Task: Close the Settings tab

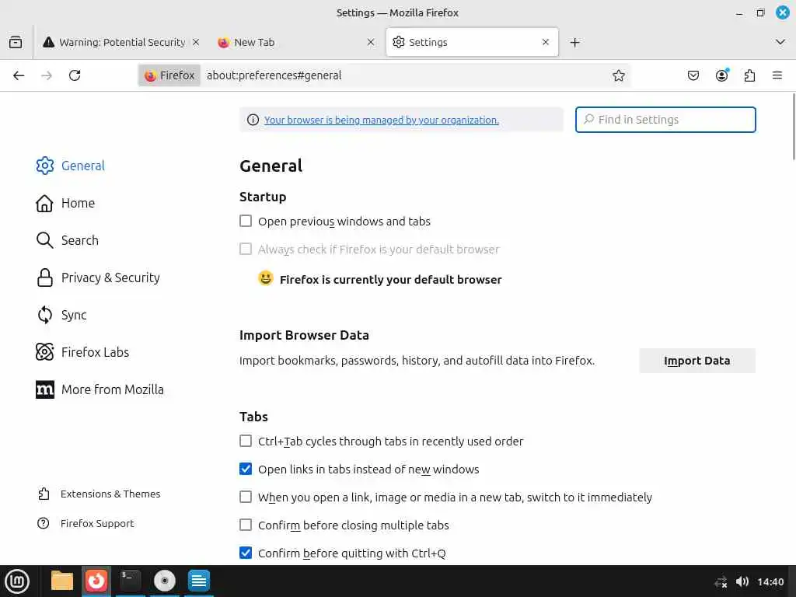Action: click(x=546, y=42)
